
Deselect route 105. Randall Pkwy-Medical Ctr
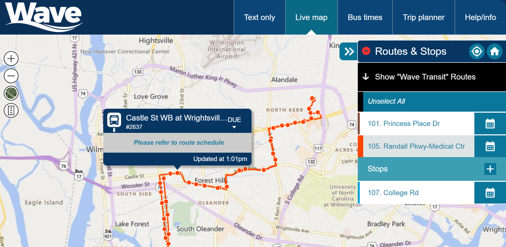(416, 146)
